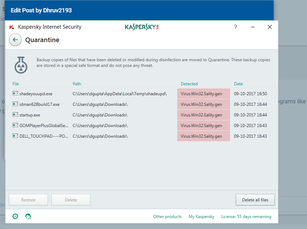
Task: Open settings via the gear icon
Action: 15,216
